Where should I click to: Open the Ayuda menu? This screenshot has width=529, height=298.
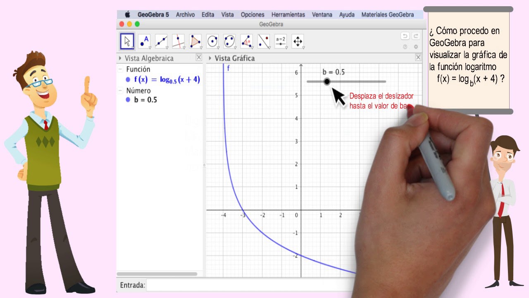point(347,14)
